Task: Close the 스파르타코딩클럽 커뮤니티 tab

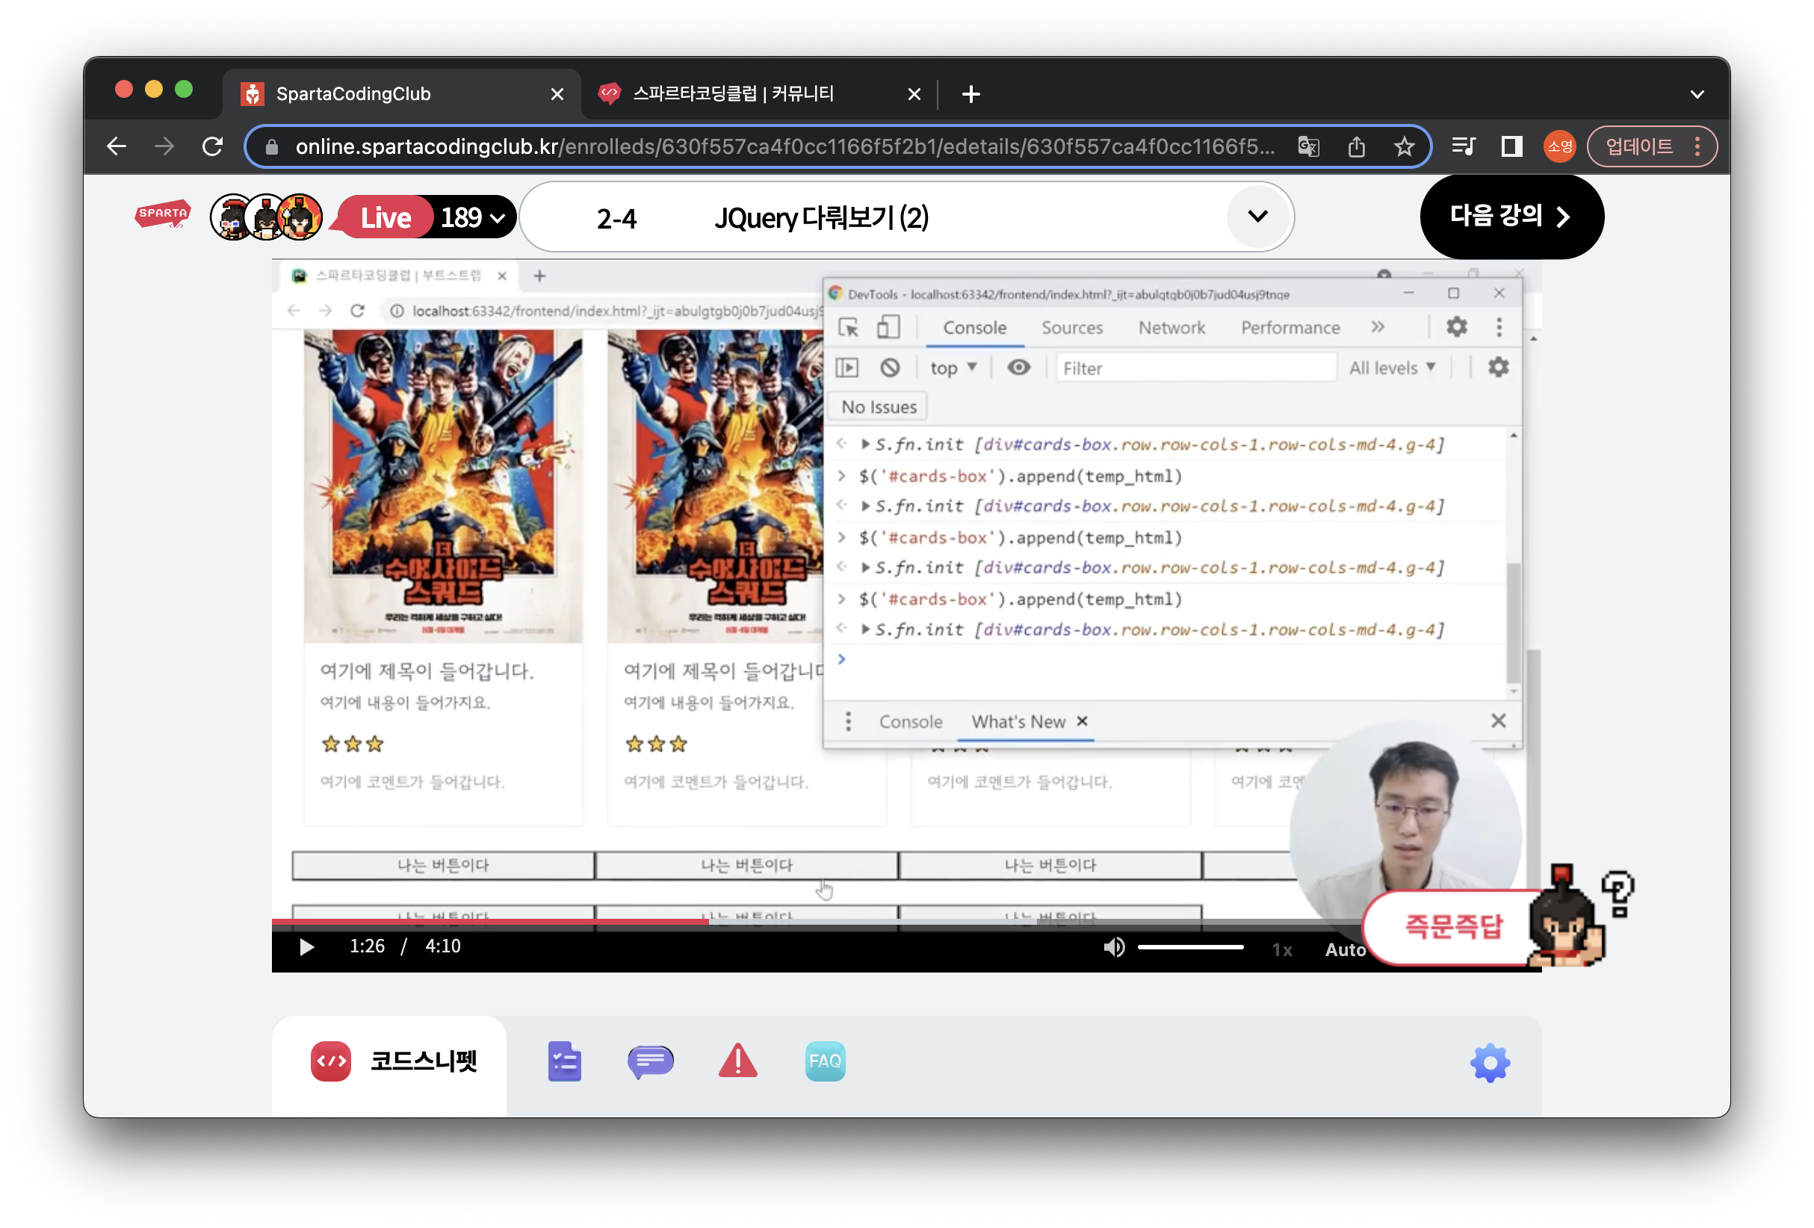Action: click(914, 94)
